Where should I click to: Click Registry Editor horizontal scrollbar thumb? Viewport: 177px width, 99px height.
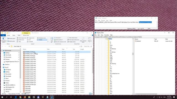(x=146, y=94)
